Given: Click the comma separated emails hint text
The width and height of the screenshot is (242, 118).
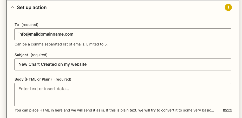Looking at the screenshot, I should pyautogui.click(x=61, y=44).
